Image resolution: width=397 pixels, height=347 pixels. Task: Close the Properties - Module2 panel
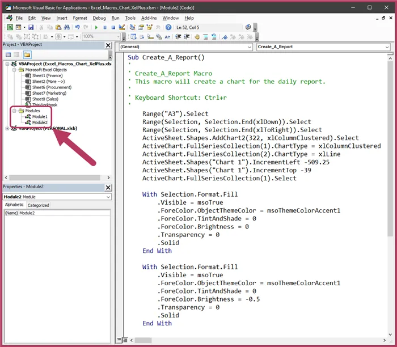click(108, 187)
